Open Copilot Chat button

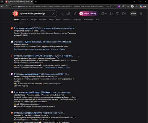click(x=143, y=6)
